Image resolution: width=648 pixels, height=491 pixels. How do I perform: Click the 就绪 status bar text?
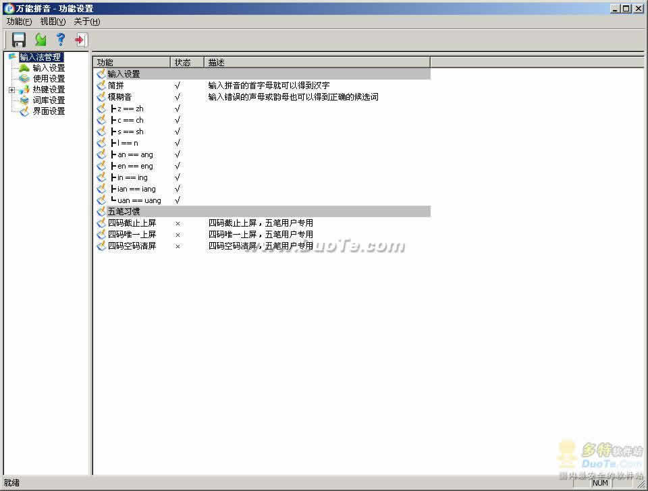pos(12,483)
